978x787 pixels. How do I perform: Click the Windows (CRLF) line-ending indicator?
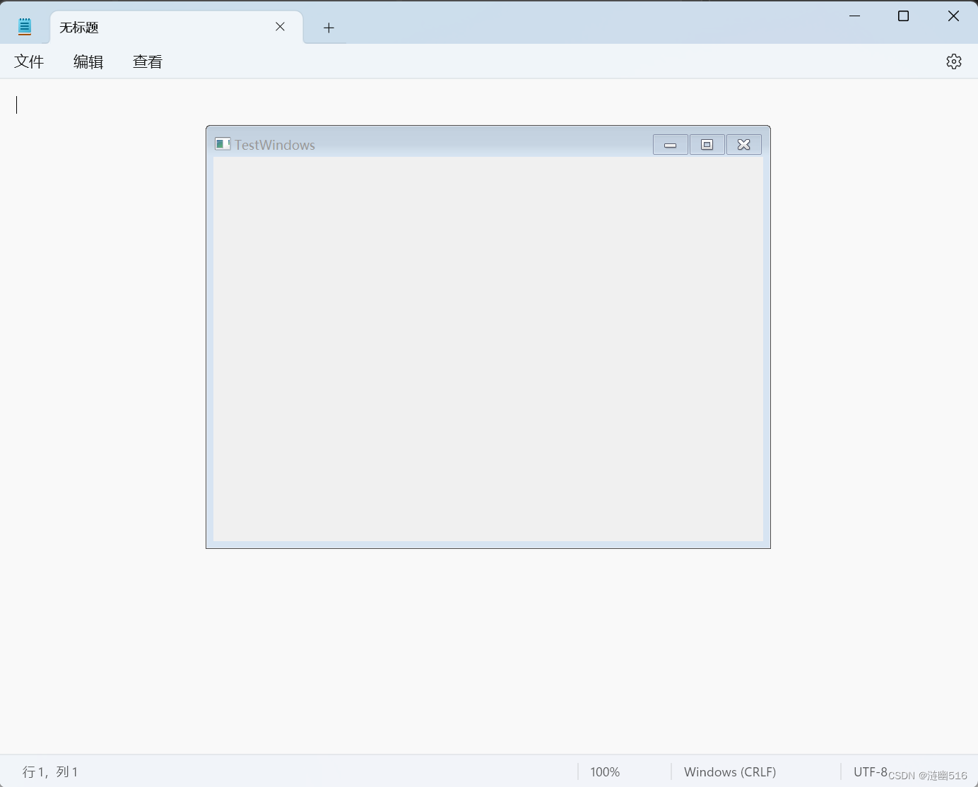pos(730,771)
